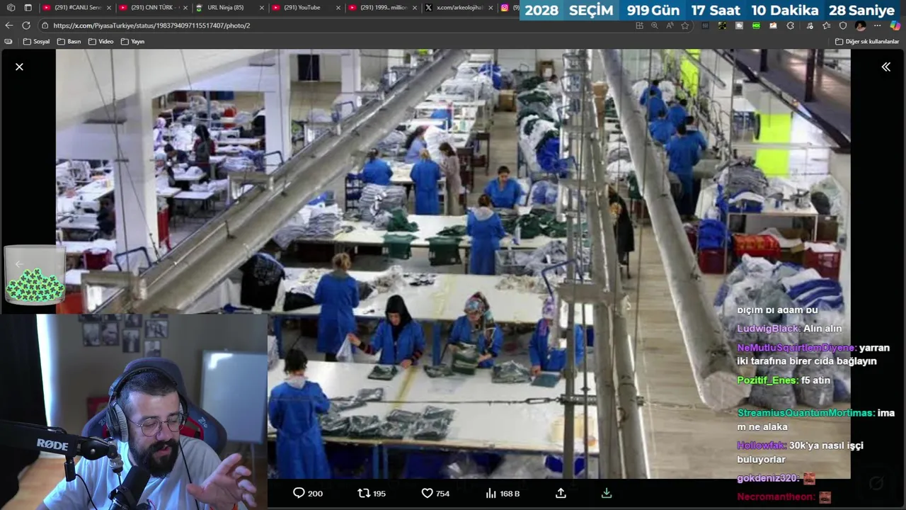Click chat username StreamiusQuantumMortimas
The width and height of the screenshot is (906, 510).
[x=805, y=413]
